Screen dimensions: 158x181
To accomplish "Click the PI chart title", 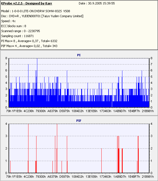I will click(x=79, y=55).
